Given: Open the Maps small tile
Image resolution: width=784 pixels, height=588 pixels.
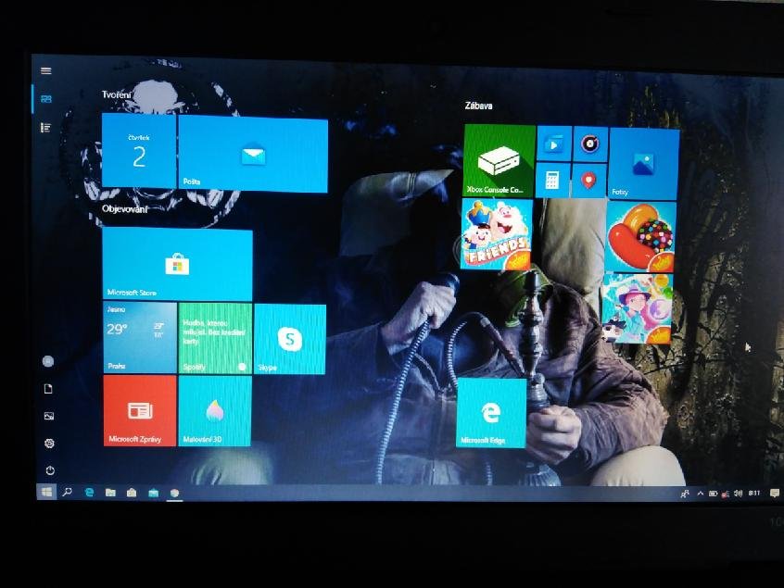Looking at the screenshot, I should [x=588, y=179].
